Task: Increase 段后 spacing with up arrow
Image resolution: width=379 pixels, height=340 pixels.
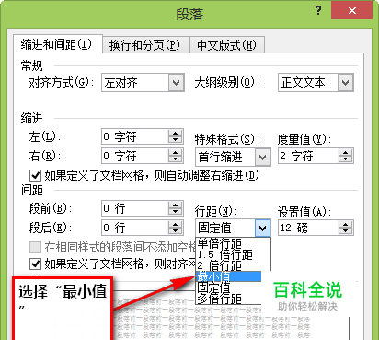Action: pyautogui.click(x=176, y=224)
